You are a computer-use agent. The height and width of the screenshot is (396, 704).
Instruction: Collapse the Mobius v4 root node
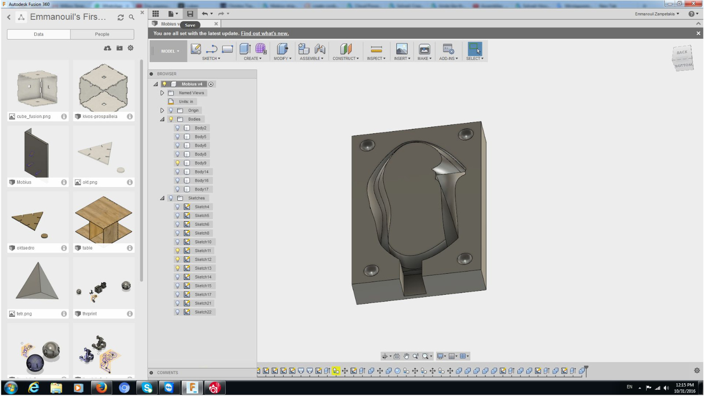click(155, 84)
